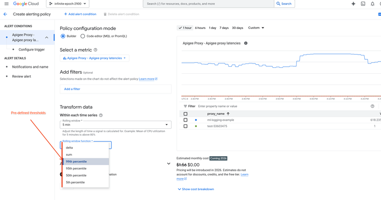Click Add alert condition
The height and width of the screenshot is (200, 381).
80,14
